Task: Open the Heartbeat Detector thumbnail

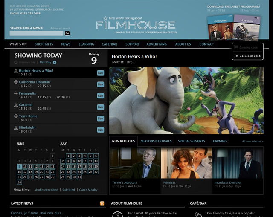Action: (x=238, y=162)
